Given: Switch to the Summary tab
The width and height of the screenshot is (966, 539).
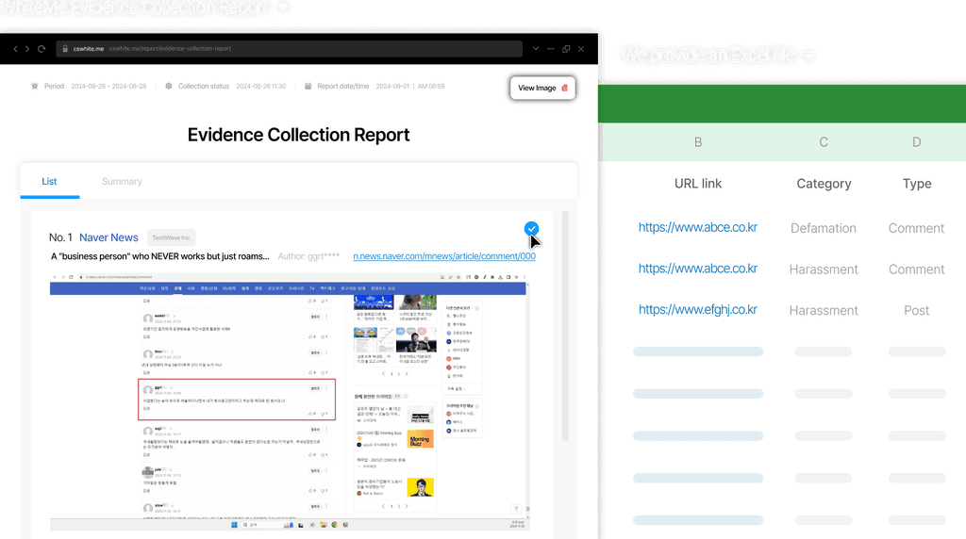Looking at the screenshot, I should [x=122, y=182].
